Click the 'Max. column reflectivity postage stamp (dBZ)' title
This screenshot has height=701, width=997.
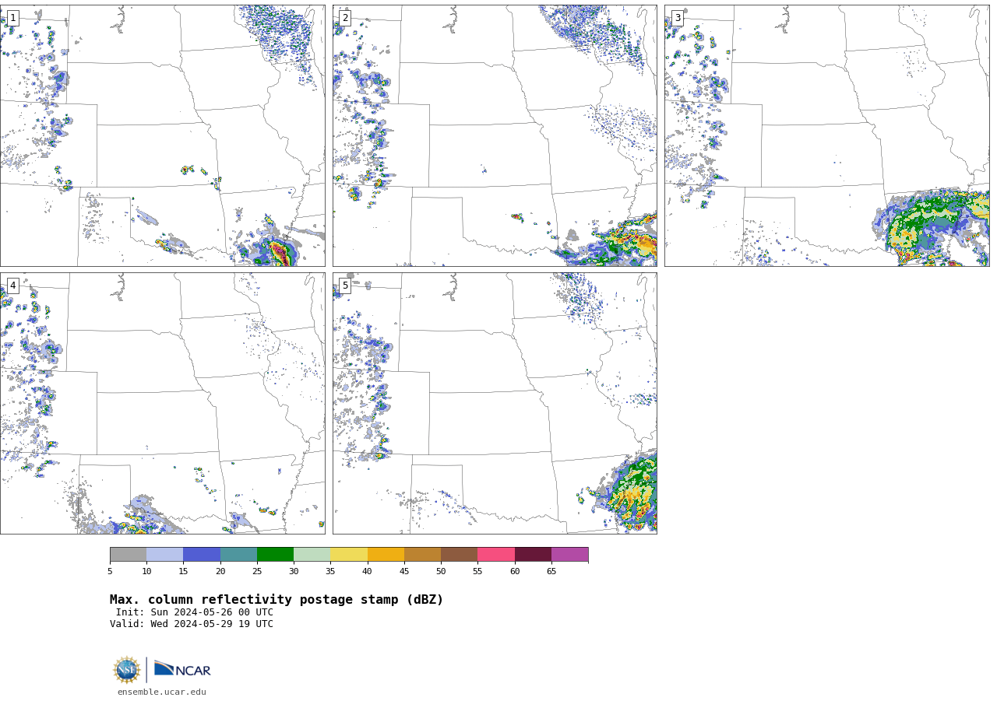[277, 600]
